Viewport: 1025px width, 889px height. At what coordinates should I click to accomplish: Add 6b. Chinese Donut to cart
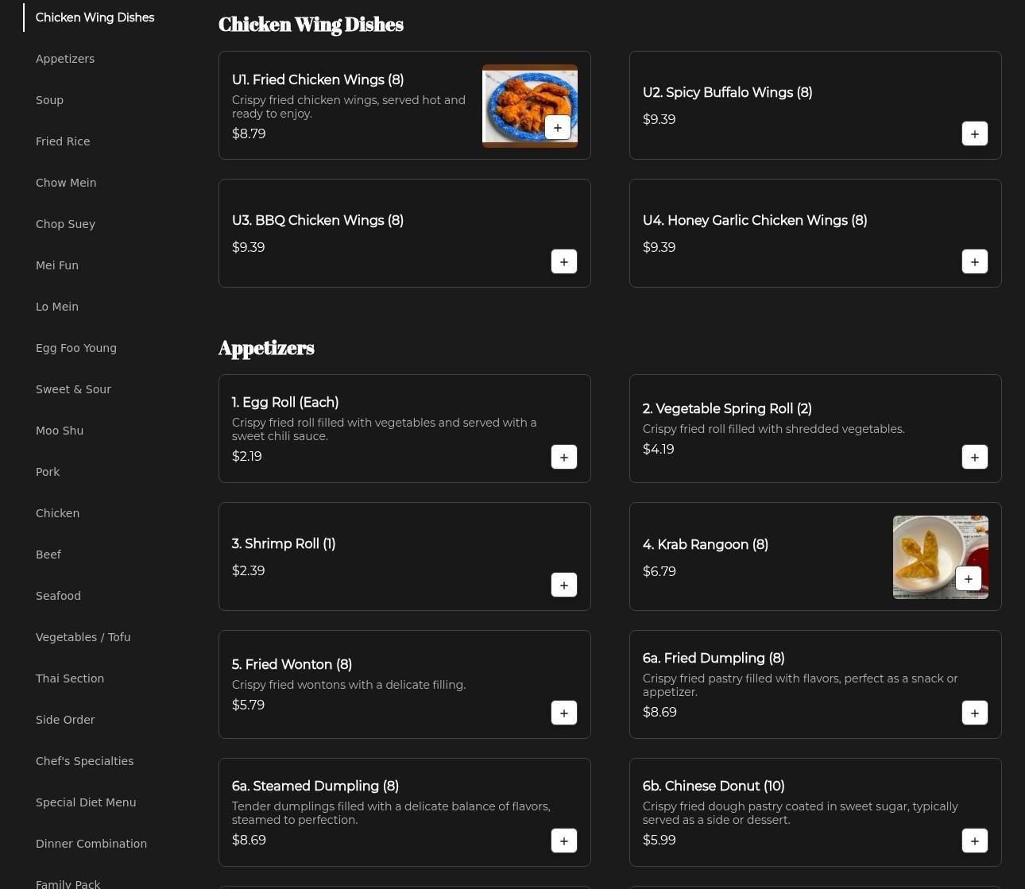click(974, 841)
